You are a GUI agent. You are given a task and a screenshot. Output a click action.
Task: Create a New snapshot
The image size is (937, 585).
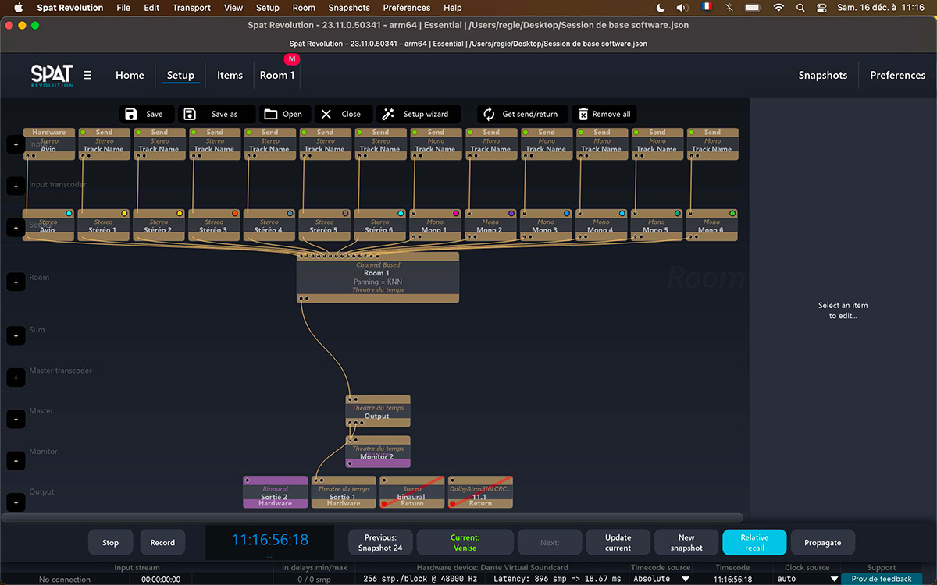686,542
